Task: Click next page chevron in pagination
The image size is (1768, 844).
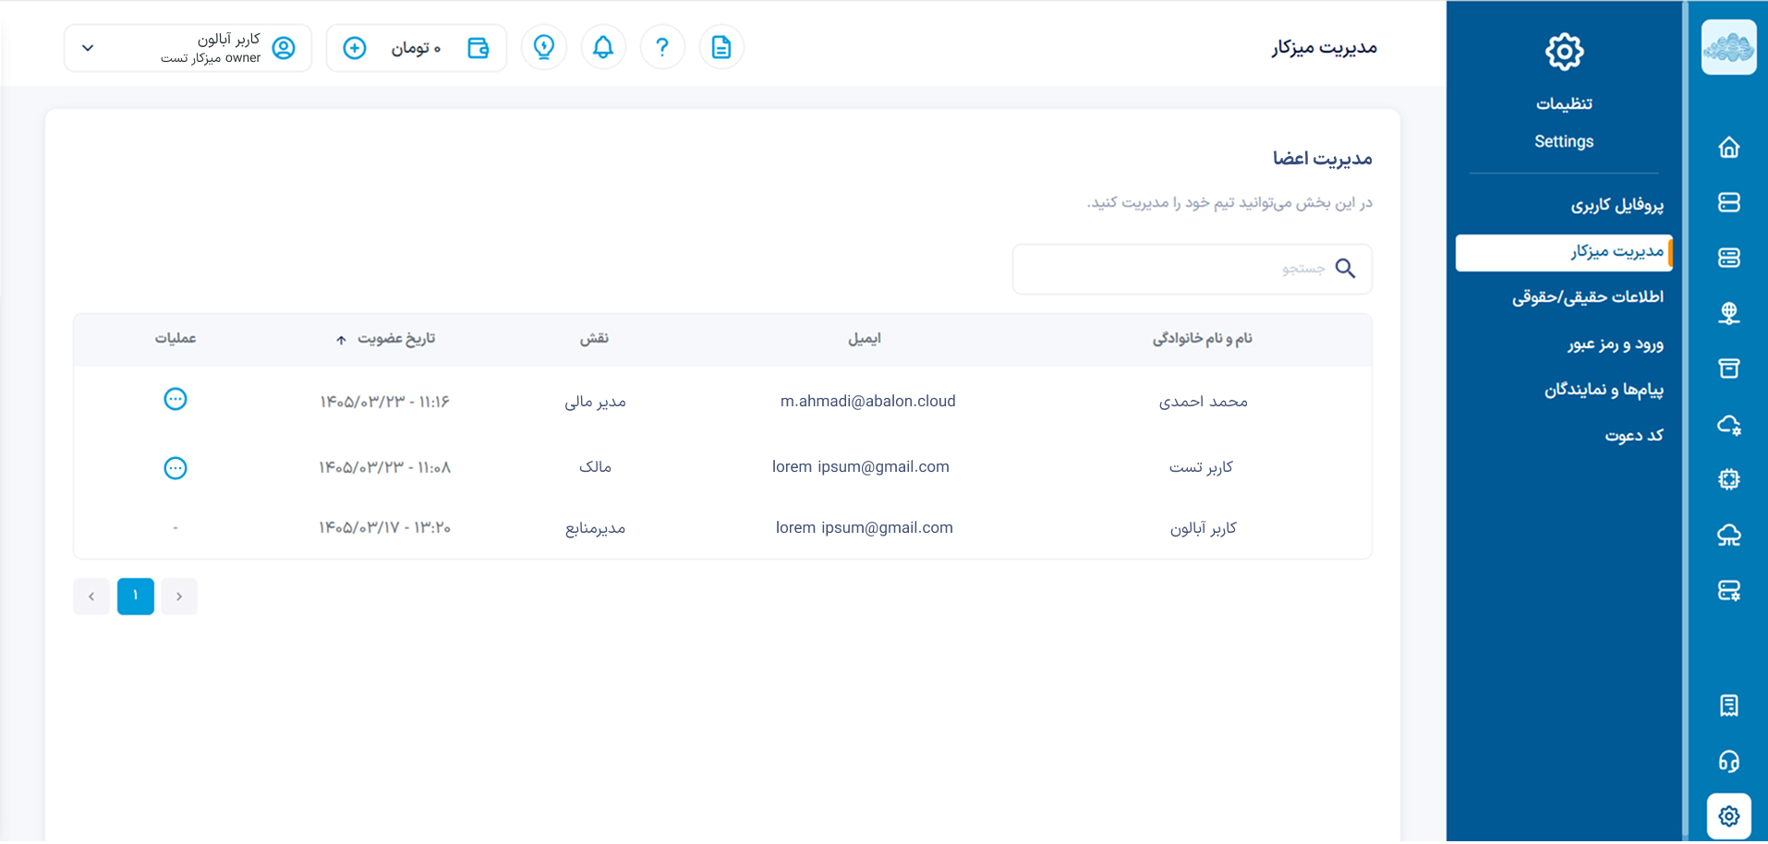Action: click(91, 597)
